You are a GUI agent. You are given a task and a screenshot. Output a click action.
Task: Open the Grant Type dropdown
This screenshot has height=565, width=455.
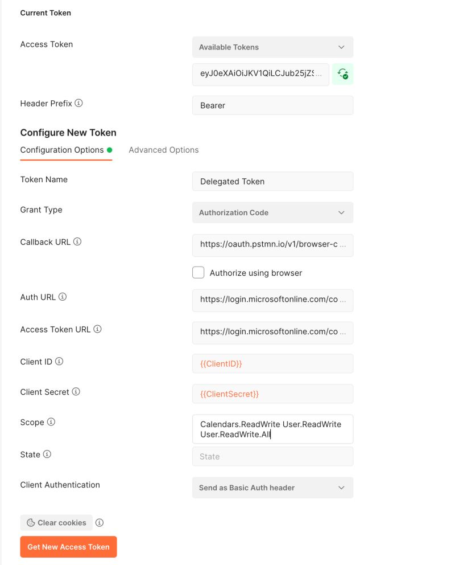(x=272, y=212)
